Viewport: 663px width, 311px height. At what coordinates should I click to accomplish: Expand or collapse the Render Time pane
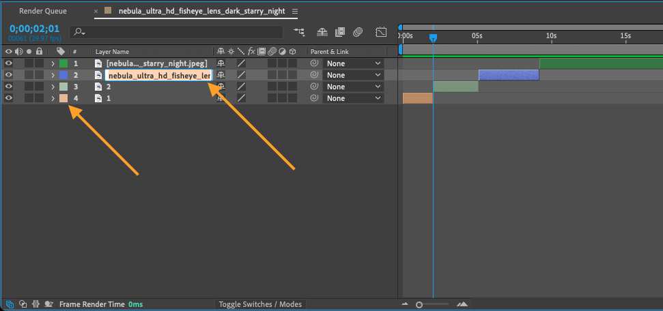tap(48, 303)
